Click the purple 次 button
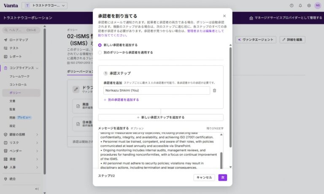Screen dimensions: 324x194 pos(223,178)
